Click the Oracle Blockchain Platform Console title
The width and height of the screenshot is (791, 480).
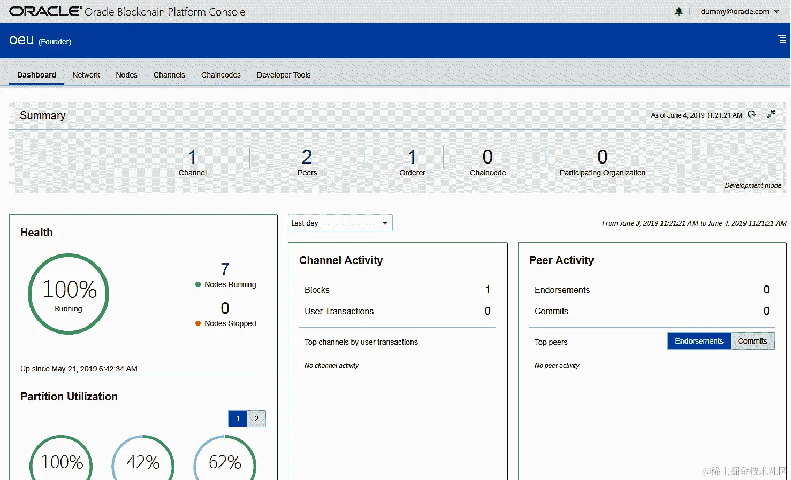point(165,12)
